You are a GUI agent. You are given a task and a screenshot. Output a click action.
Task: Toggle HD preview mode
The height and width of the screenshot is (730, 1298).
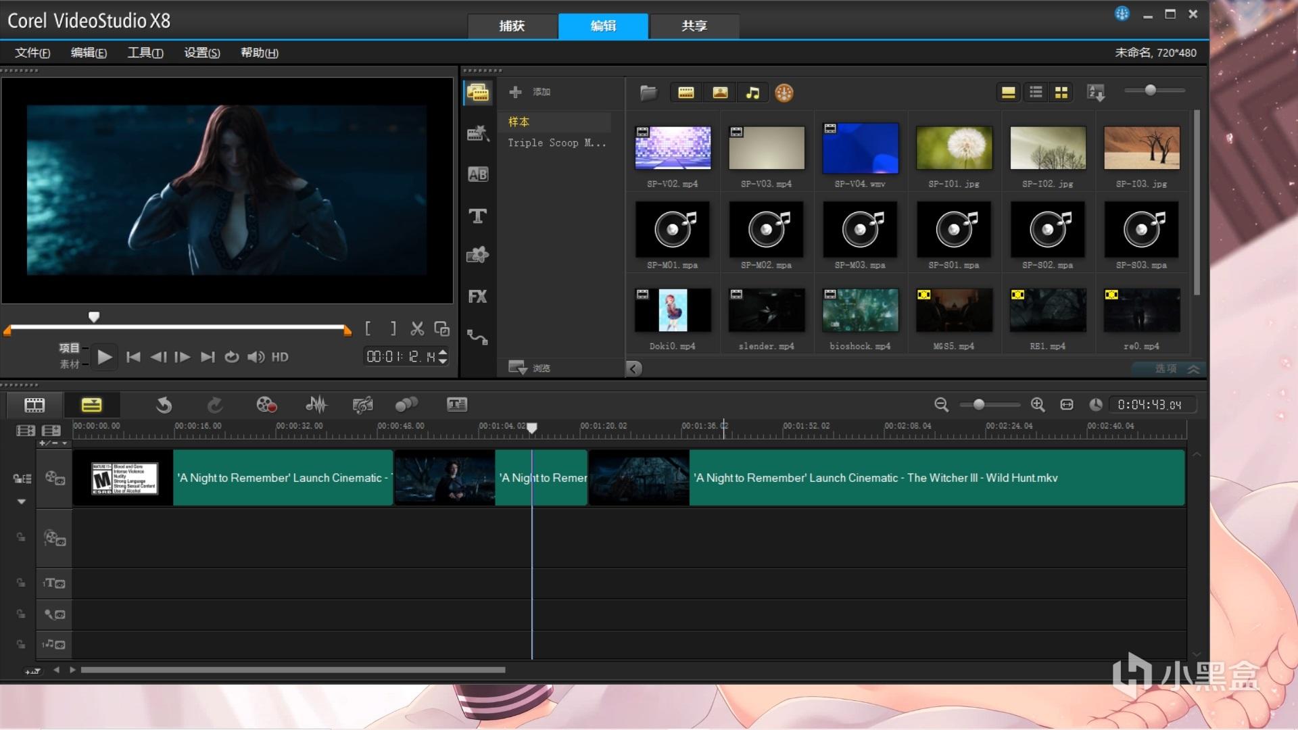[x=280, y=357]
